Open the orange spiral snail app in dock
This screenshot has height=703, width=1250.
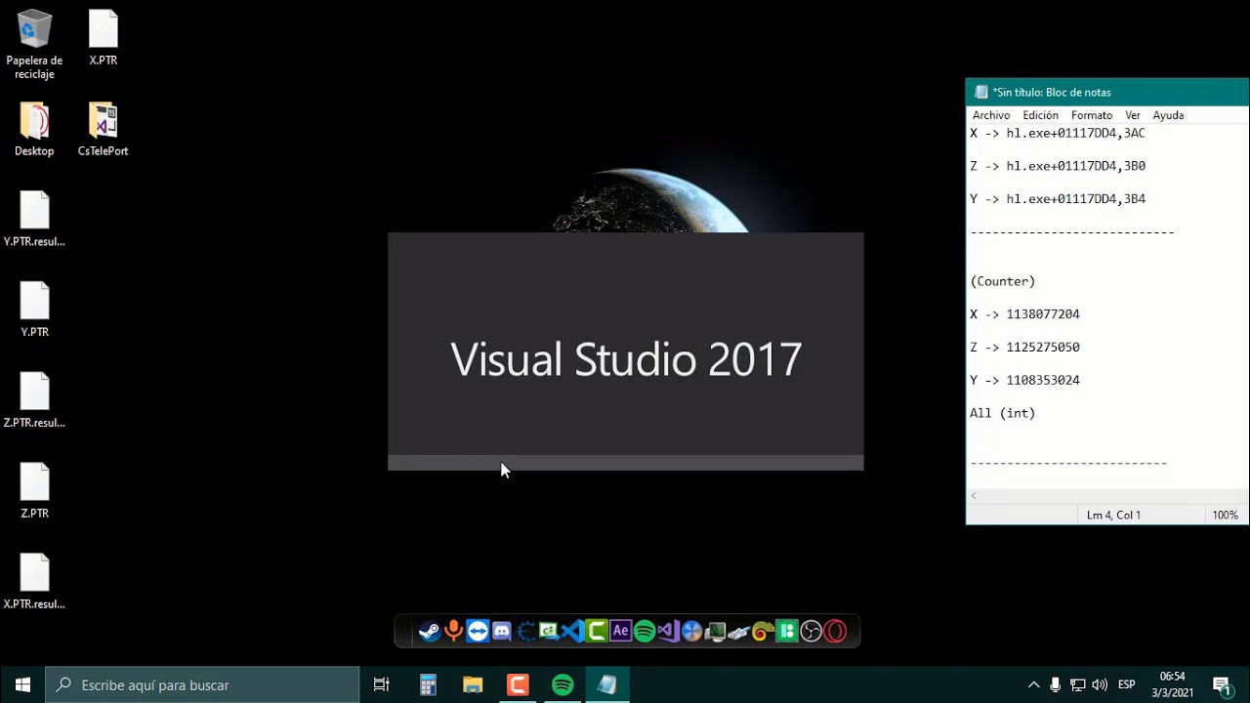click(764, 632)
